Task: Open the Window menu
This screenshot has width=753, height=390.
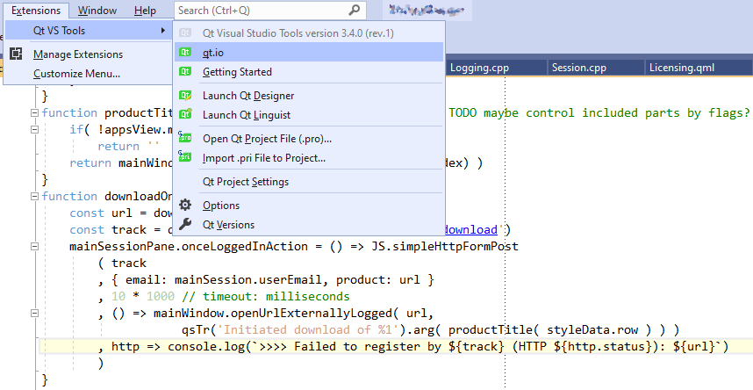Action: [97, 10]
